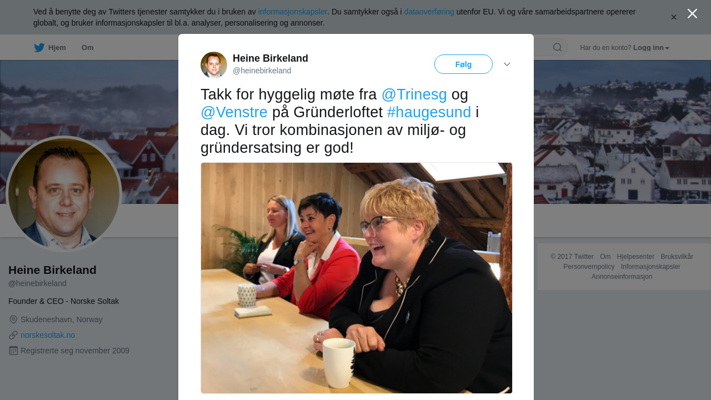Open the #haugesund hashtag

click(x=429, y=112)
